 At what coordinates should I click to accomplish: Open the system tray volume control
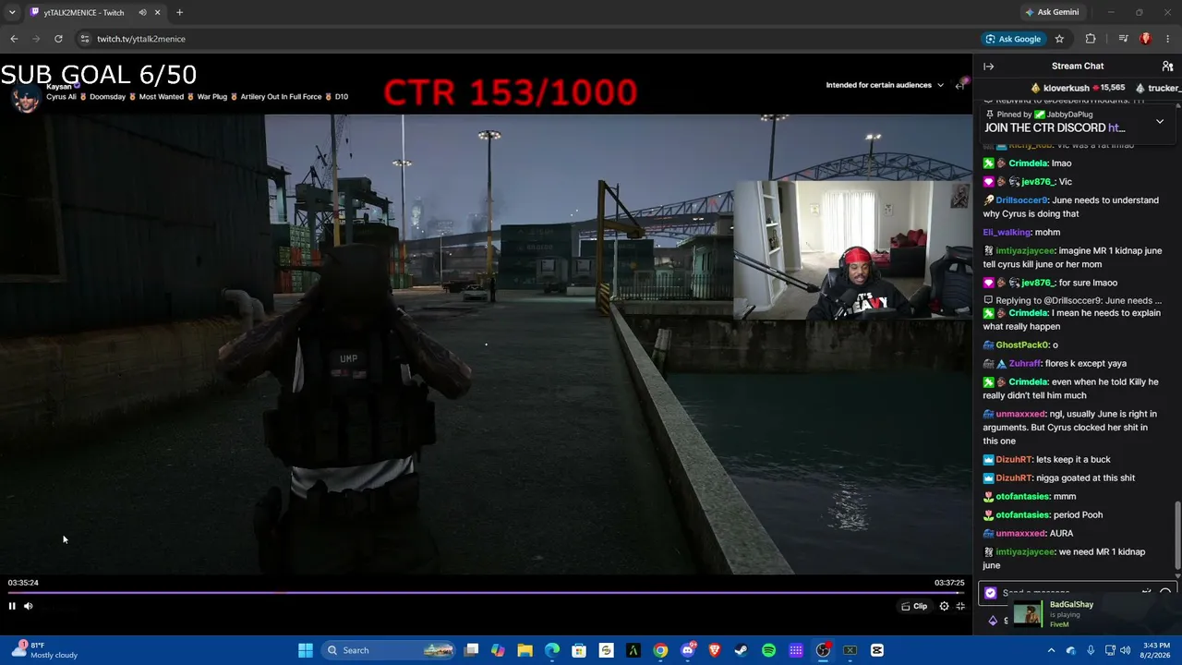click(1125, 650)
